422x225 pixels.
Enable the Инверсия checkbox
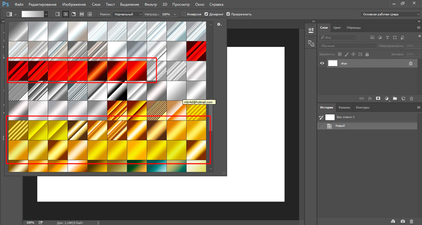184,14
